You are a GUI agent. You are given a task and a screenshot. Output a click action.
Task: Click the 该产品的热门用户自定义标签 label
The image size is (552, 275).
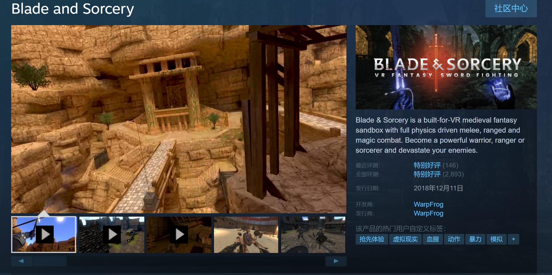(400, 229)
